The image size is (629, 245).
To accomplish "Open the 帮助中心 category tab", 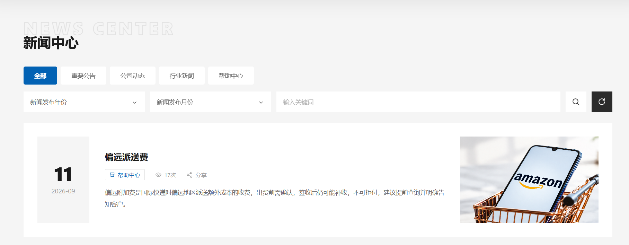I will (x=231, y=76).
